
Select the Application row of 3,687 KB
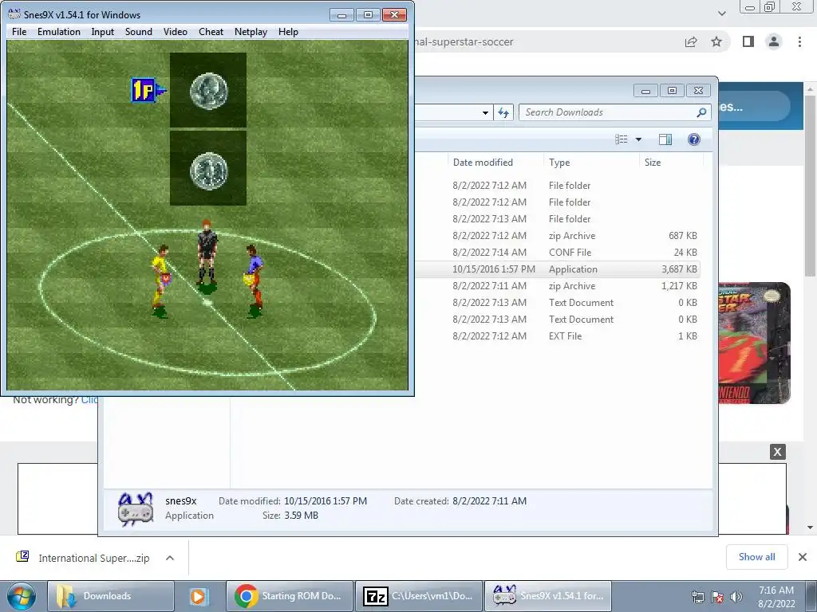pos(558,269)
